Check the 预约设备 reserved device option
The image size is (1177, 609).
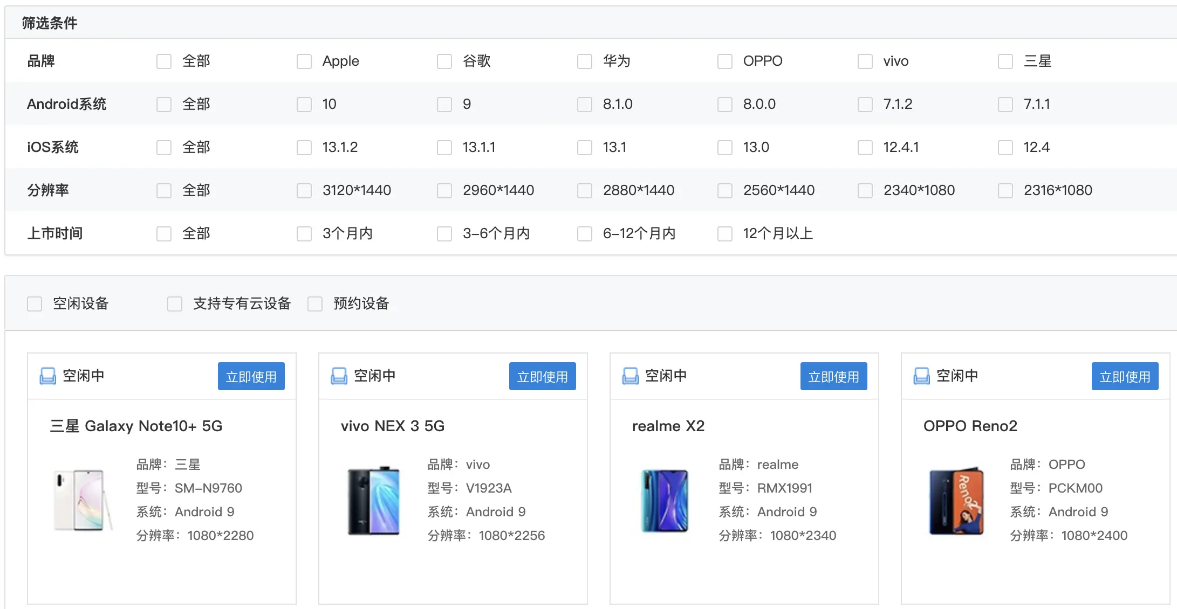point(315,304)
